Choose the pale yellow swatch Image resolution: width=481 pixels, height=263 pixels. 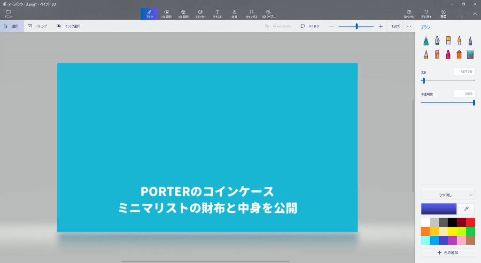tap(443, 232)
